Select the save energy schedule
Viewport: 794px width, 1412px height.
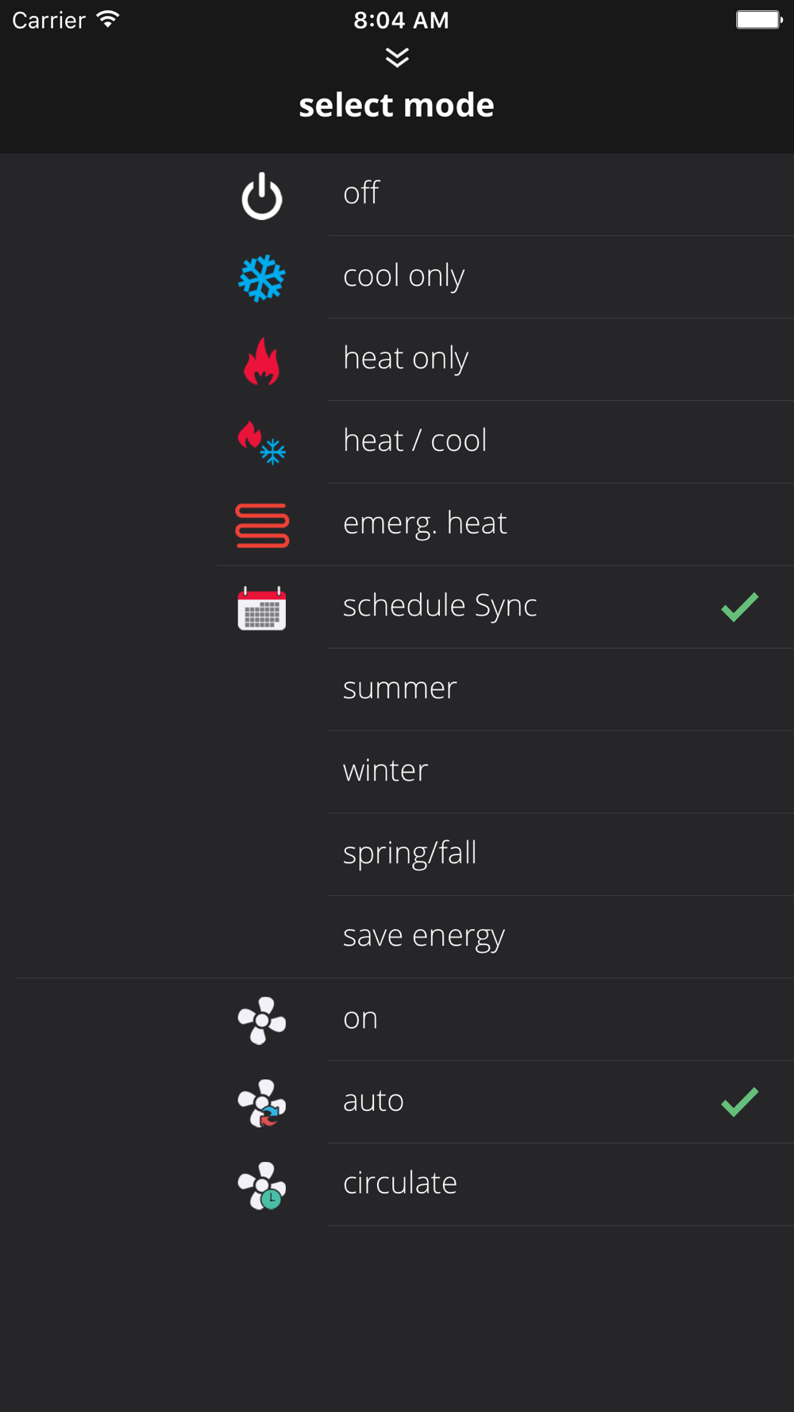pos(424,936)
